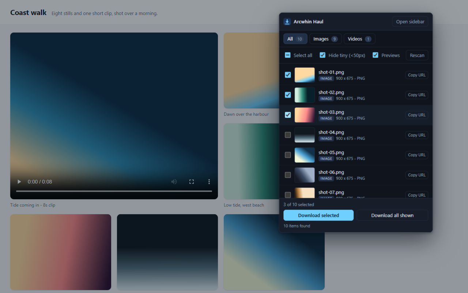The image size is (468, 293).
Task: Open the shot-03.png thumbnail preview
Action: pos(305,115)
